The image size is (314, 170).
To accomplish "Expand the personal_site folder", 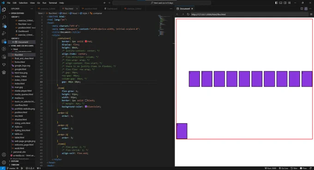I will pyautogui.click(x=19, y=152).
